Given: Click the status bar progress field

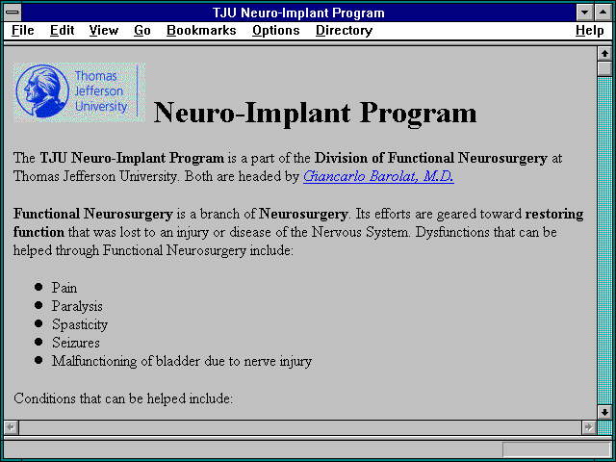Looking at the screenshot, I should tap(556, 449).
